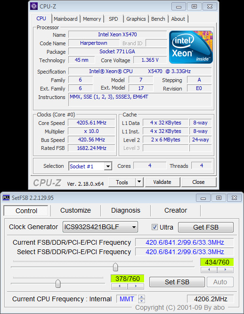Click the Ext. Model value 17

pyautogui.click(x=141, y=88)
